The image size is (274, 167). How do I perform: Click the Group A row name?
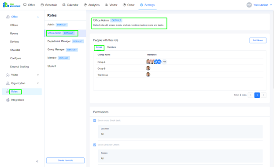101,62
